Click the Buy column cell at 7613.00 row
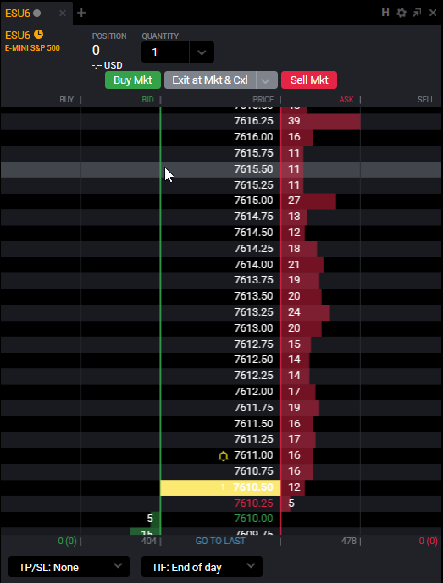443x583 pixels. tap(41, 328)
